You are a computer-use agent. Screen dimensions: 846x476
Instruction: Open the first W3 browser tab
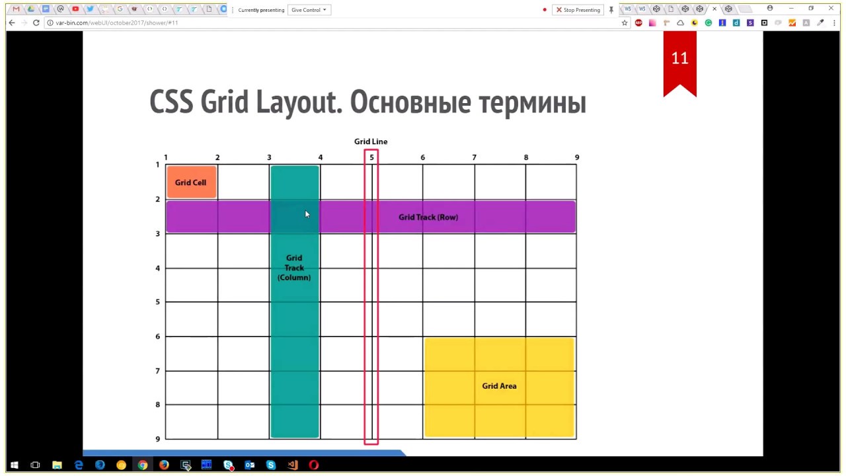(x=628, y=9)
